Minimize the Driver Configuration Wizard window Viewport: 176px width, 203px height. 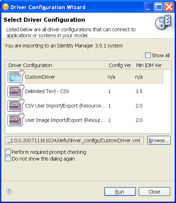point(149,7)
